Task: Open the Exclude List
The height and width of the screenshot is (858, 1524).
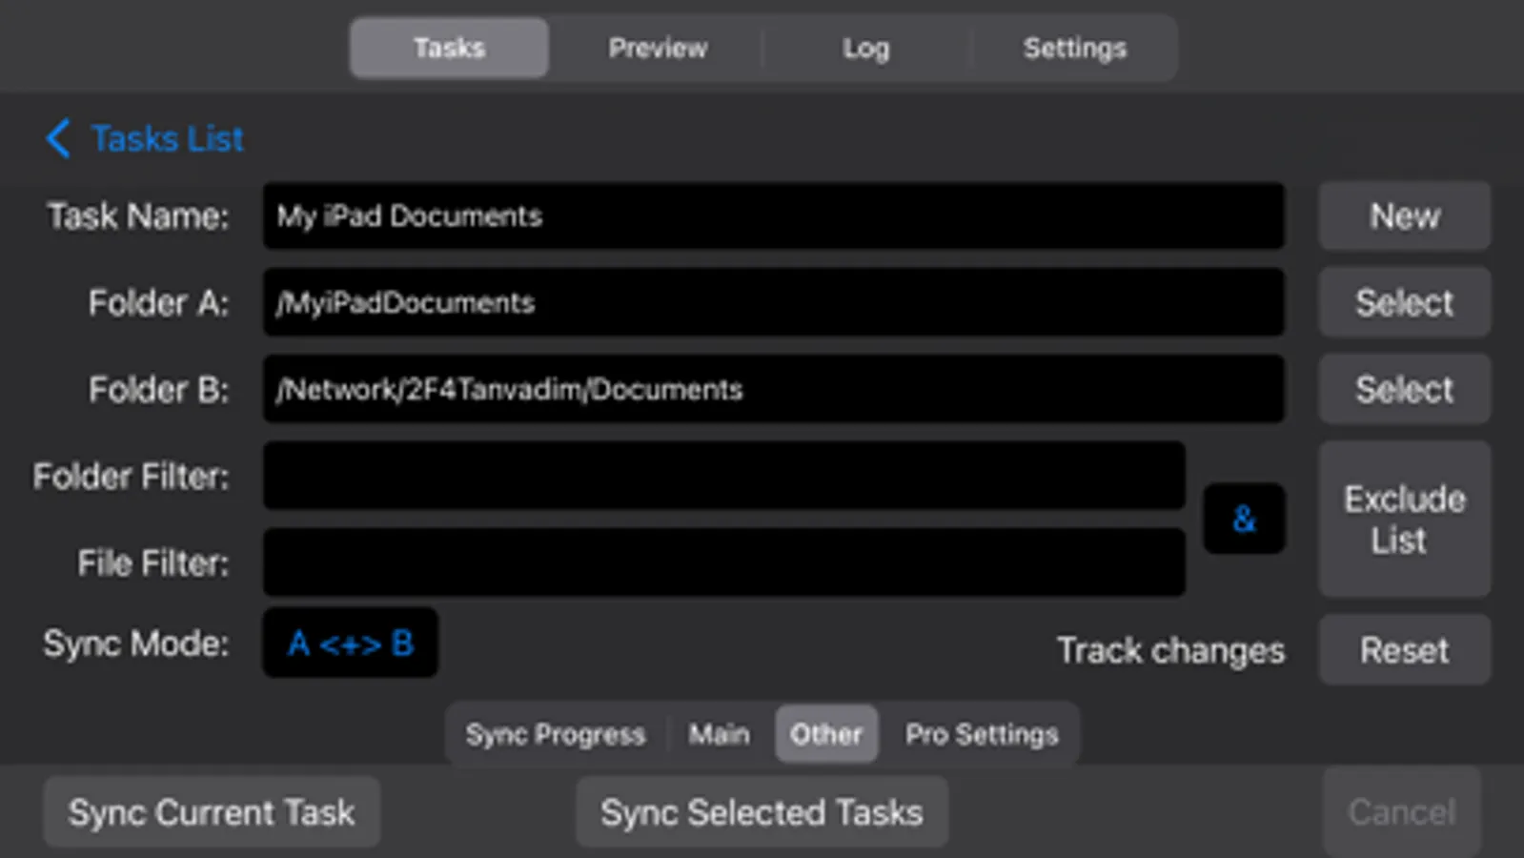Action: tap(1404, 520)
